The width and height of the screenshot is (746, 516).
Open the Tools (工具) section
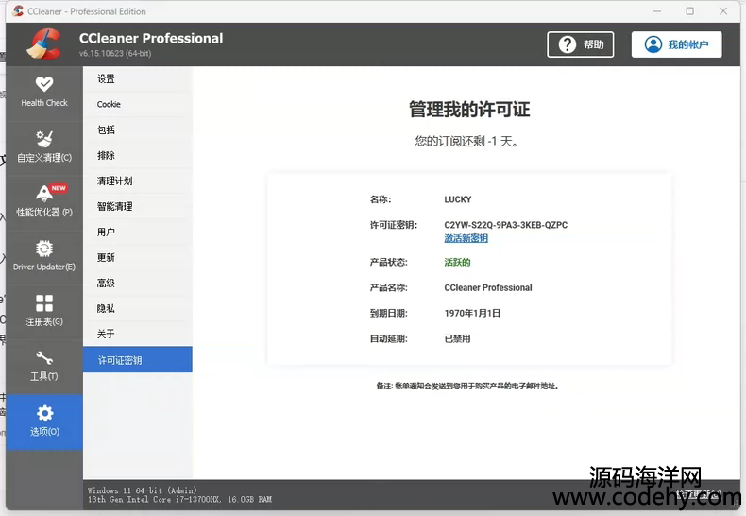click(x=44, y=366)
